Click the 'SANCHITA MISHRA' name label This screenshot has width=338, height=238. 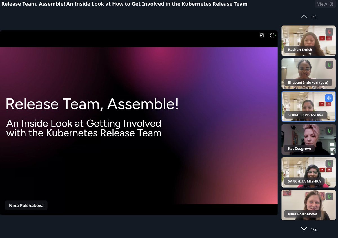[304, 181]
